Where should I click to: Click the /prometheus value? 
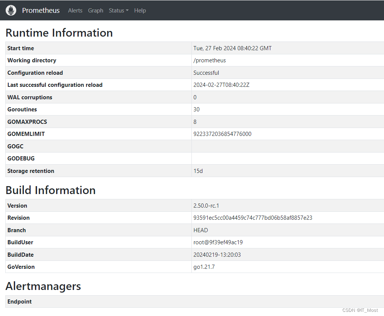[x=210, y=60]
